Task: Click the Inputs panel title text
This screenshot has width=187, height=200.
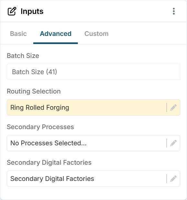Action: pyautogui.click(x=32, y=11)
